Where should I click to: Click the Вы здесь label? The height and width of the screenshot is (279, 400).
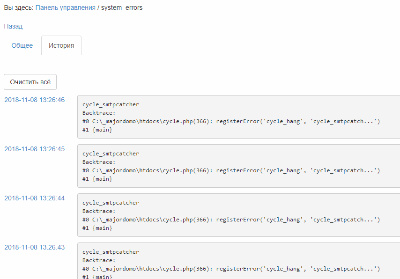click(x=18, y=8)
